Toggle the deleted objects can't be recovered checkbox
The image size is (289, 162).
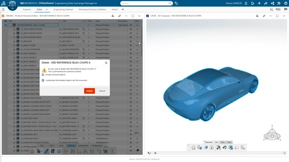[43, 80]
